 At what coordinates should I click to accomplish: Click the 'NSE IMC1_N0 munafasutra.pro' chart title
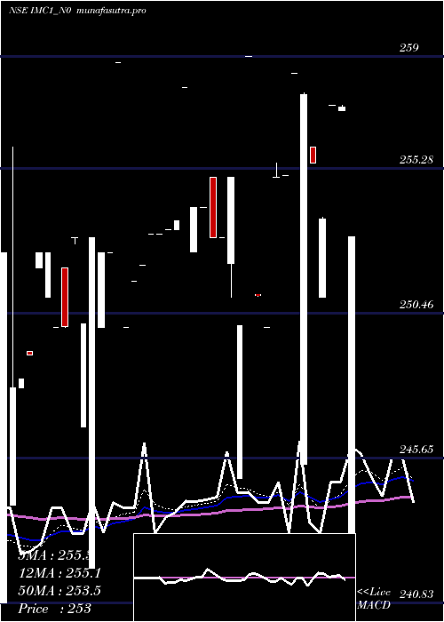tap(78, 11)
